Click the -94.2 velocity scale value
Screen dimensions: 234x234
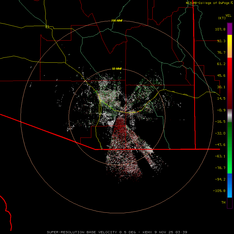220,179
